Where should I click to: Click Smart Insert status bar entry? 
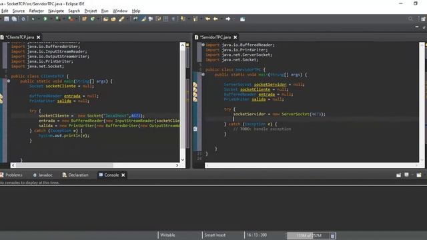[215, 235]
